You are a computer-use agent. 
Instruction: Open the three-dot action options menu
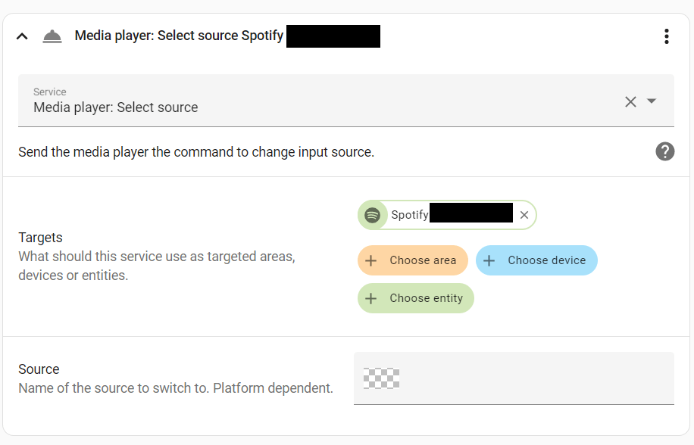[666, 36]
